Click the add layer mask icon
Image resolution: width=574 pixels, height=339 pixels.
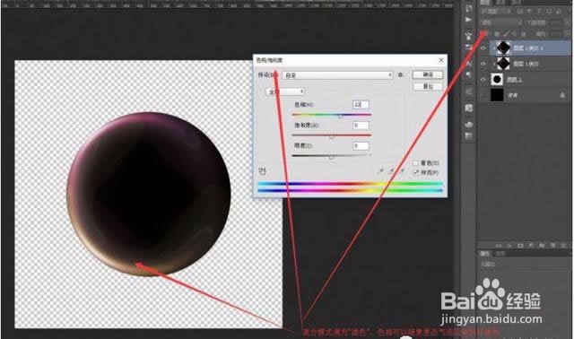coord(520,246)
